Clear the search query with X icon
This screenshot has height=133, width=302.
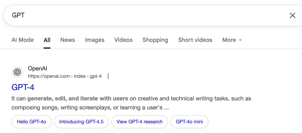[292, 15]
